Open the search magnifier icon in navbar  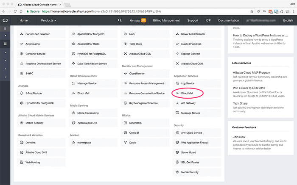pyautogui.click(x=120, y=20)
